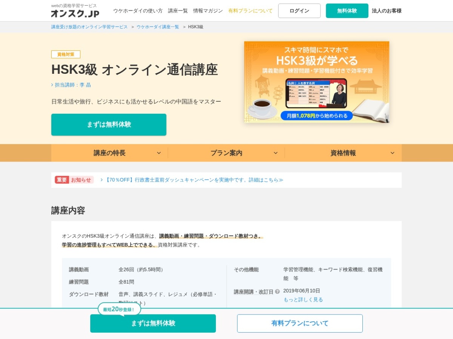The height and width of the screenshot is (339, 453).
Task: Click 講義動画 row label
Action: [x=79, y=270]
